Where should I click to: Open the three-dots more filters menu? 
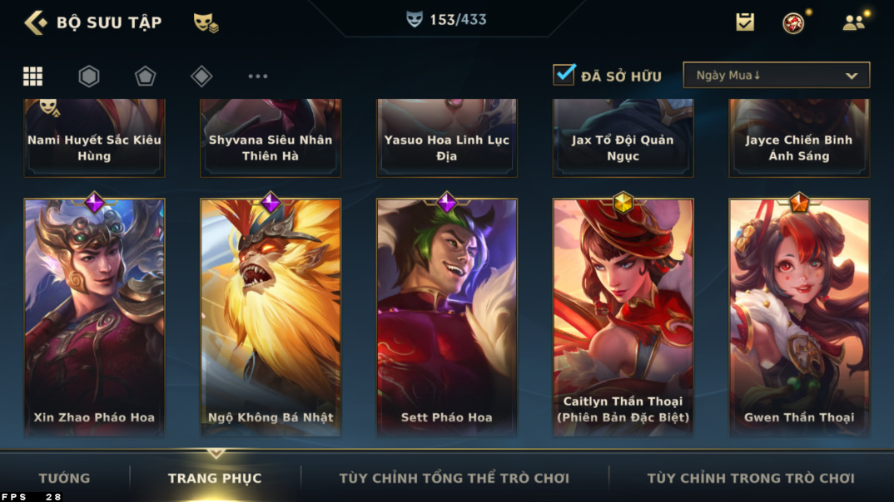point(258,76)
